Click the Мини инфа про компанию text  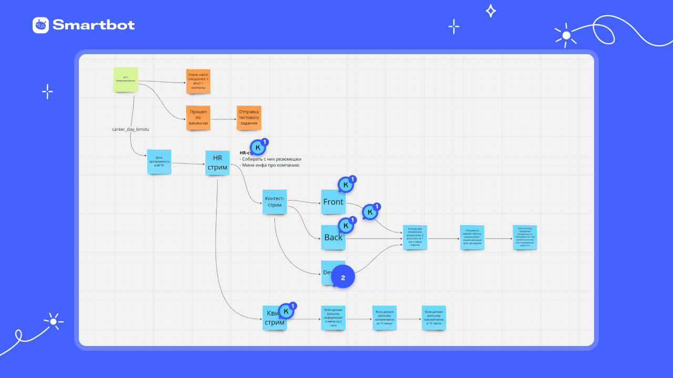(x=269, y=165)
